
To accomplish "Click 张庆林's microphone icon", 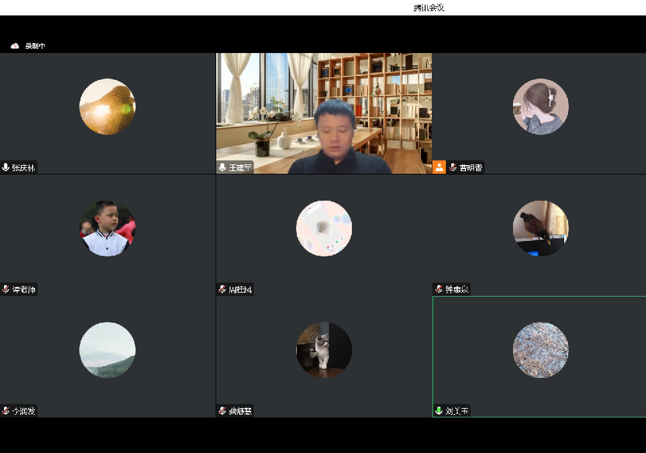I will pyautogui.click(x=6, y=167).
